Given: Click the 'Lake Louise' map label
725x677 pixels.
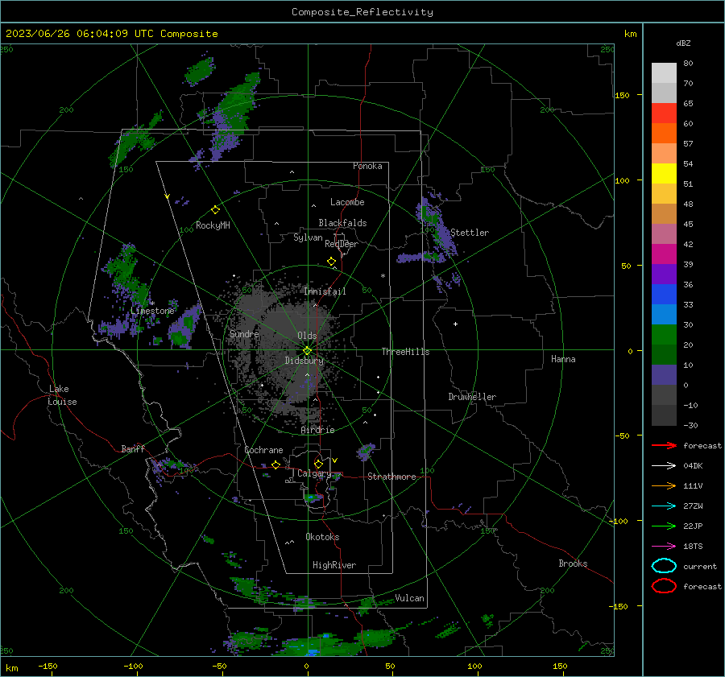Looking at the screenshot, I should click(62, 395).
